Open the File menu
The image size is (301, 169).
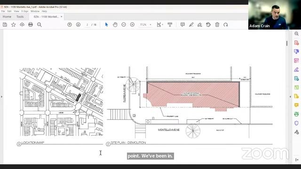pos(3,11)
